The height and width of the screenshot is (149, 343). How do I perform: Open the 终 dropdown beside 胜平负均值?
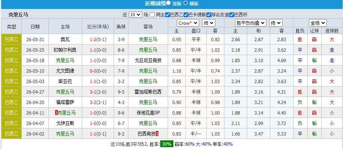(x=275, y=23)
